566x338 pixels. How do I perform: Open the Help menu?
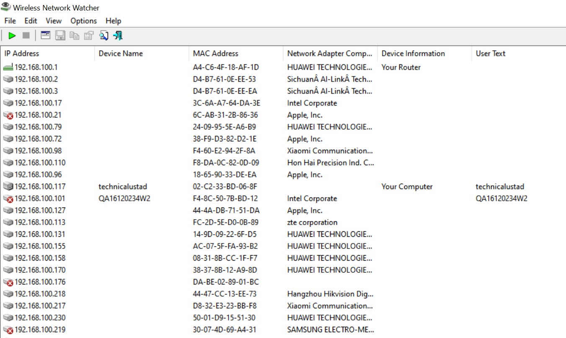coord(113,21)
